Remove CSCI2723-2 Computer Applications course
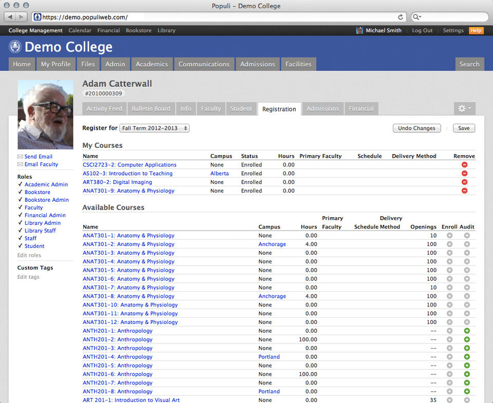The width and height of the screenshot is (493, 403). point(464,165)
